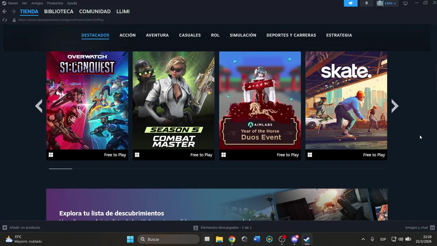Viewport: 437px width, 246px height.
Task: Click the Windows icon under Aimlabs card
Action: (x=224, y=155)
